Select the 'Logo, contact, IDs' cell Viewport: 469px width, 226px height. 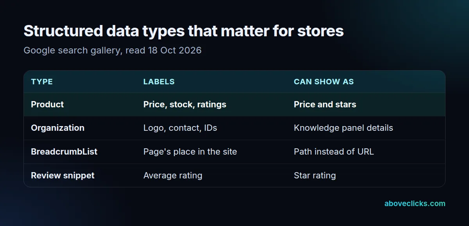coord(180,128)
